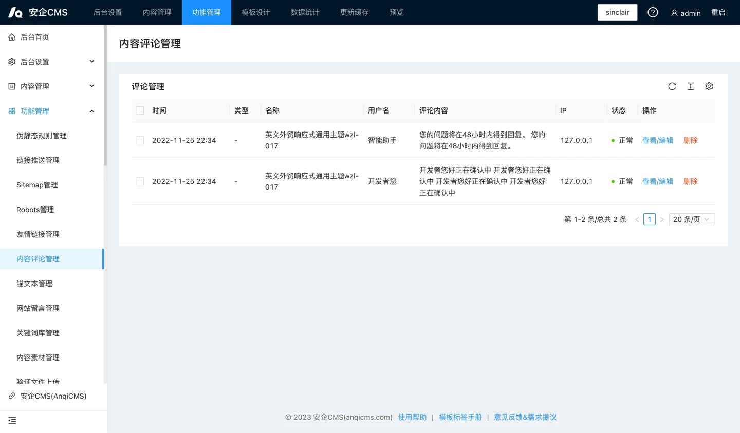Refresh the comment table with reload icon

coord(672,86)
